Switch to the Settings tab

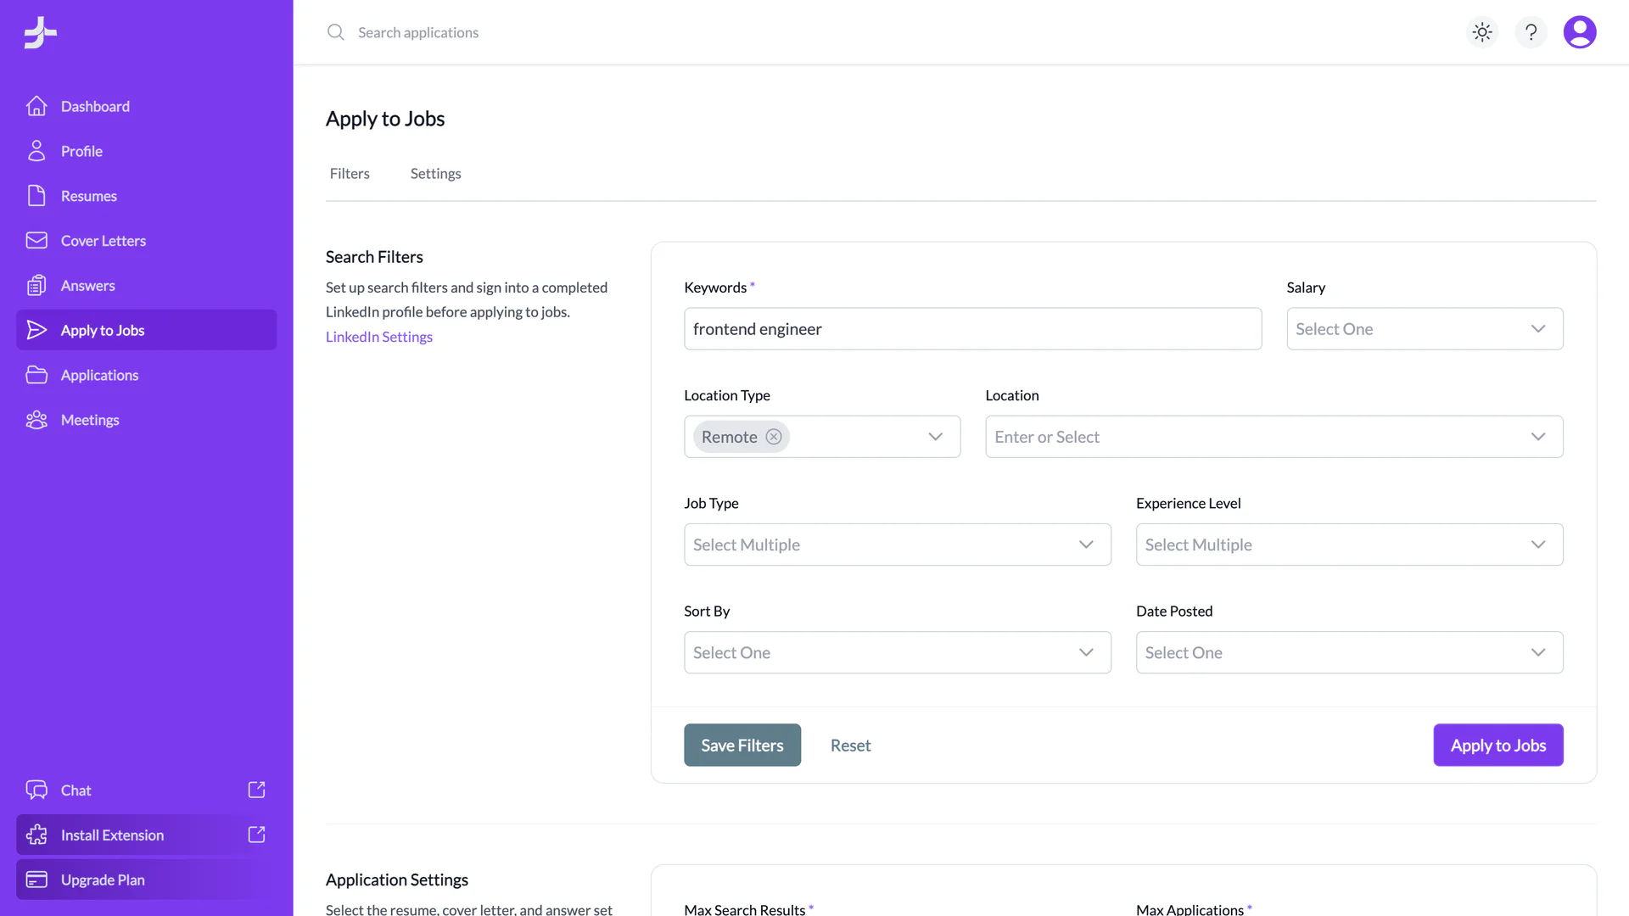pyautogui.click(x=435, y=173)
